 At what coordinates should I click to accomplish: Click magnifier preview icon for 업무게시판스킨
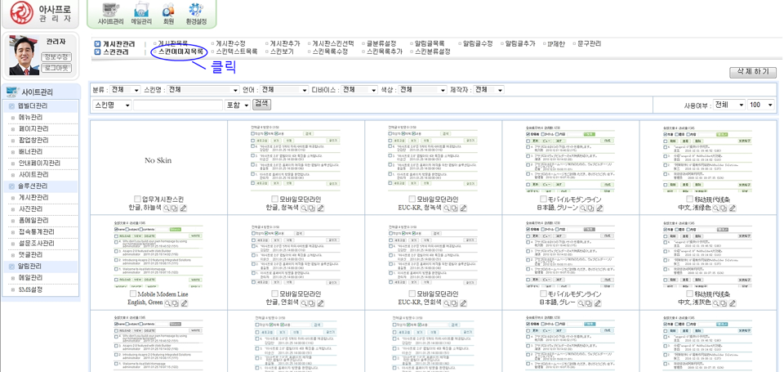168,208
